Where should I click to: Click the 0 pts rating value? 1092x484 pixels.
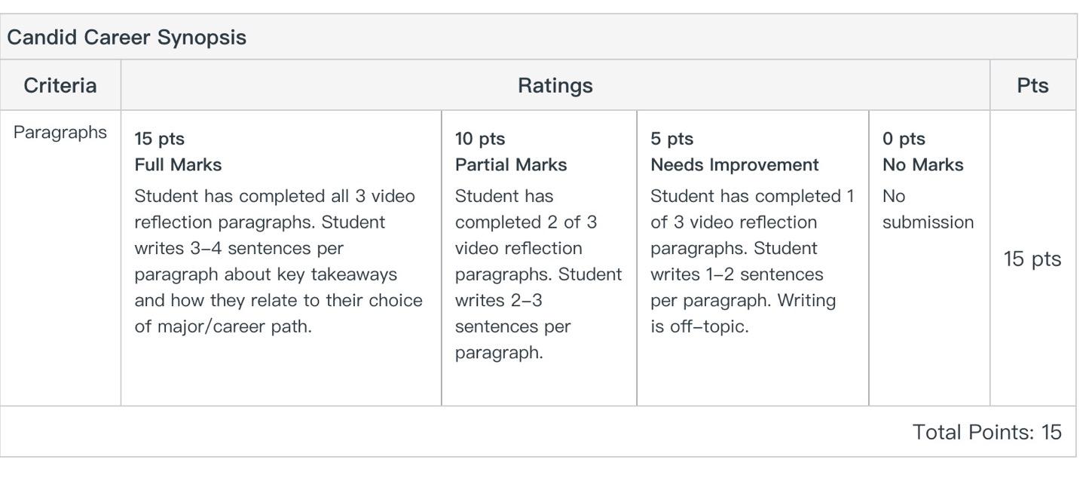[904, 139]
